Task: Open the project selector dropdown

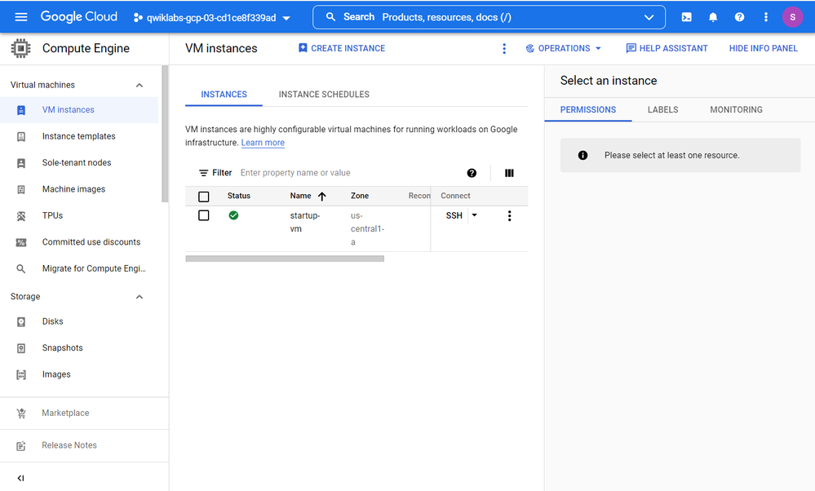Action: coord(211,18)
